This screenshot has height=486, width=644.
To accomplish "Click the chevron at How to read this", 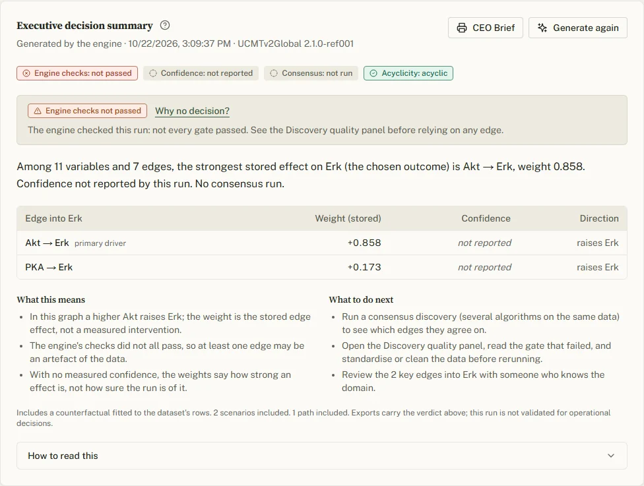I will point(611,456).
